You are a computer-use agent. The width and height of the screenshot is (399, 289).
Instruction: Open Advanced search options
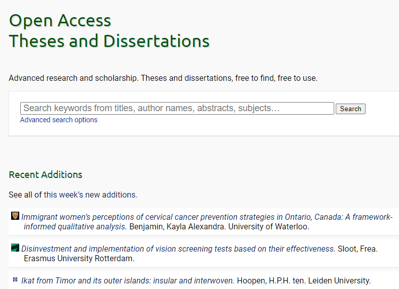point(59,120)
